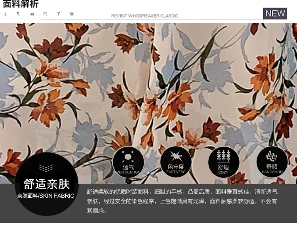The image size is (297, 229).
Task: Click the 透气 Ventilation circular icon
Action: 128,162
